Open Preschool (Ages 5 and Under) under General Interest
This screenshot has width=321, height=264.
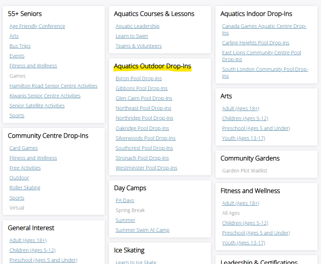point(44,260)
